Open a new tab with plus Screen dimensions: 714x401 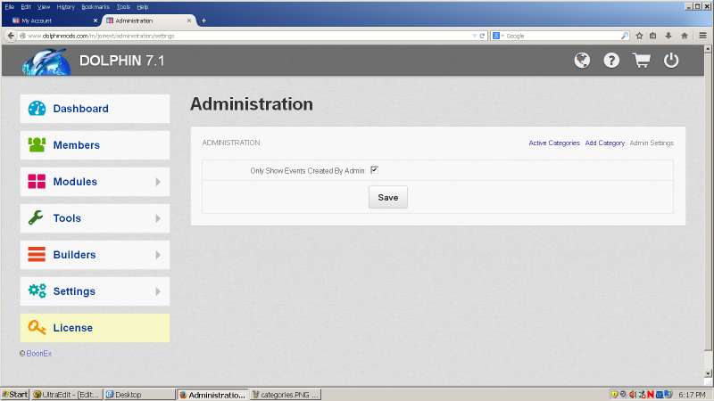pyautogui.click(x=203, y=20)
